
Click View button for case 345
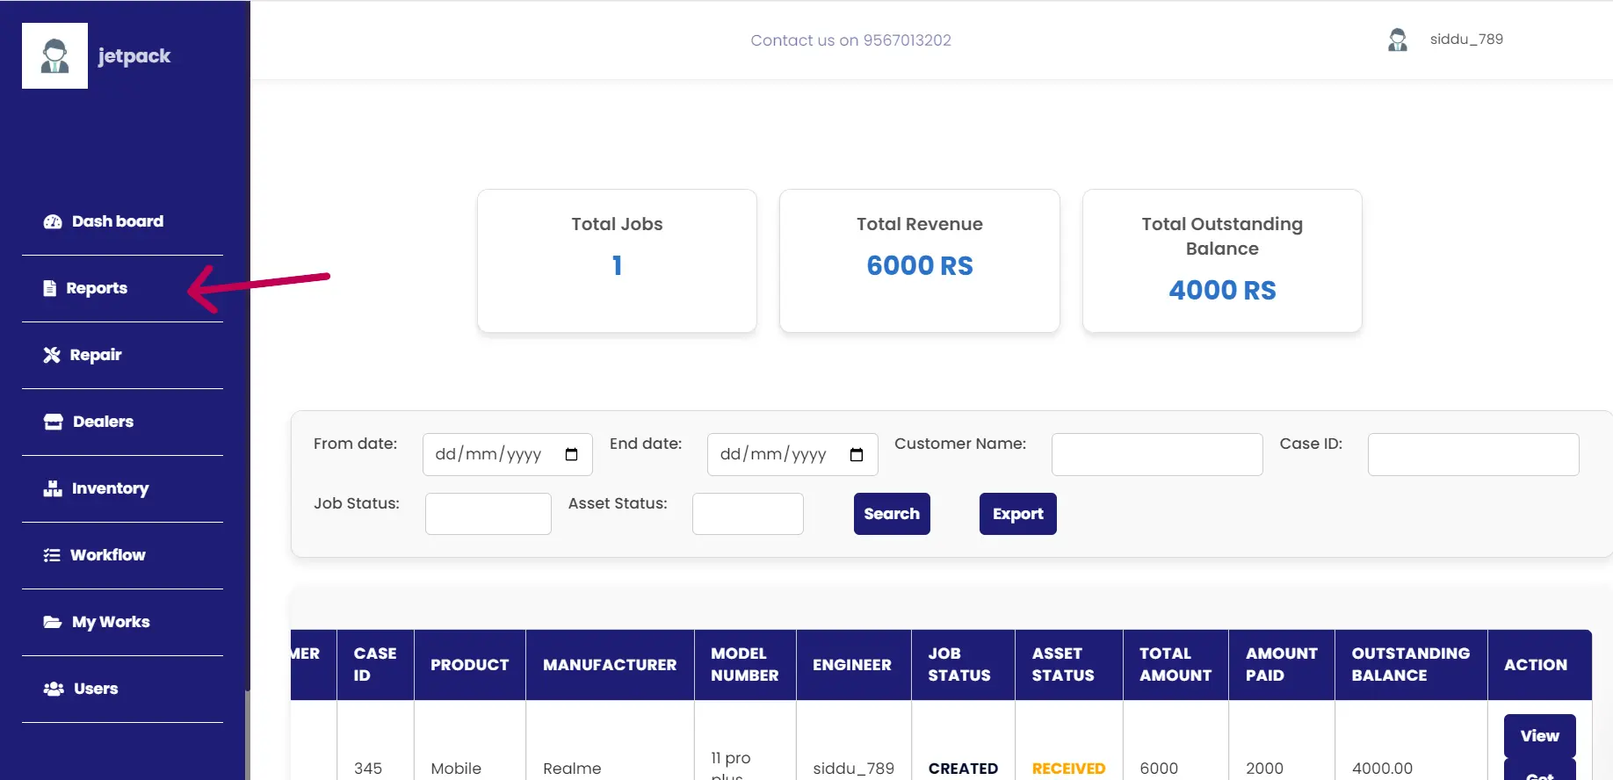coord(1540,736)
